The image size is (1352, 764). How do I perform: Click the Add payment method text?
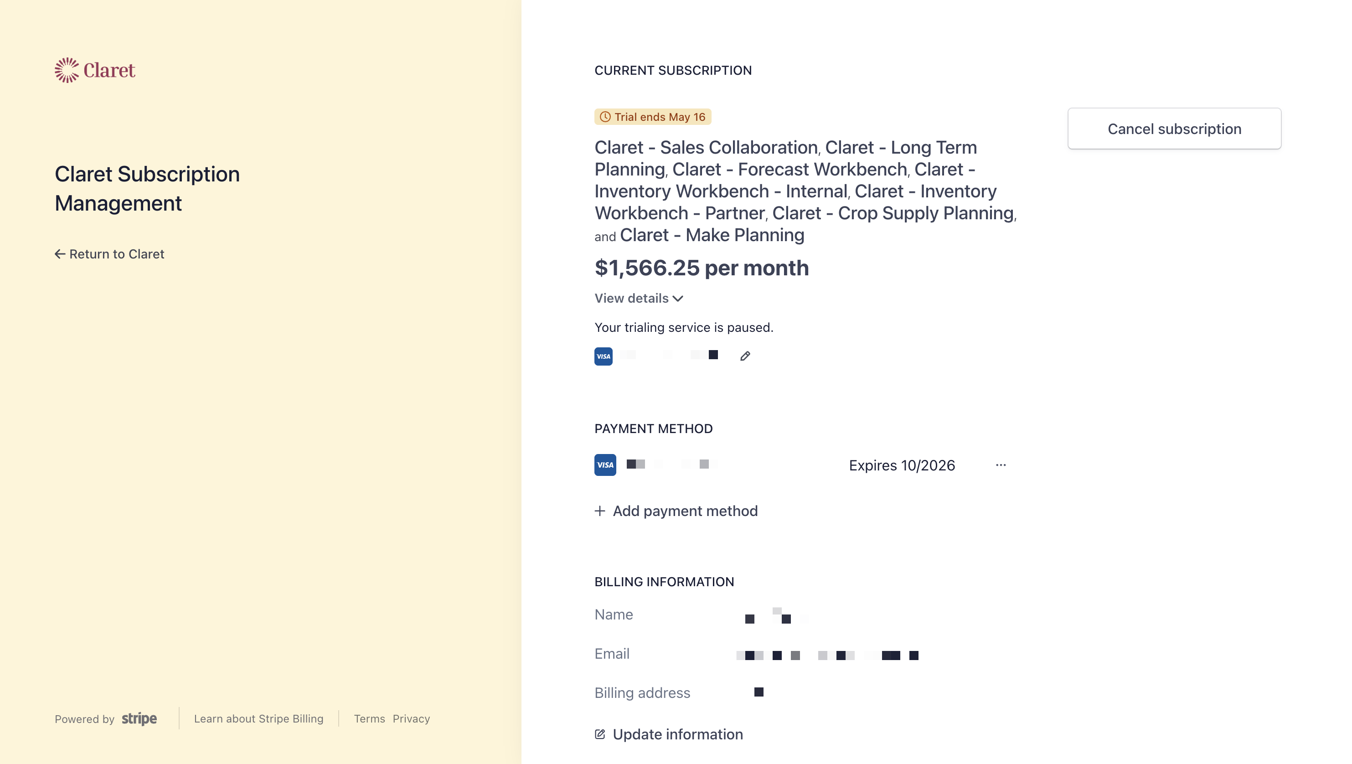click(685, 511)
